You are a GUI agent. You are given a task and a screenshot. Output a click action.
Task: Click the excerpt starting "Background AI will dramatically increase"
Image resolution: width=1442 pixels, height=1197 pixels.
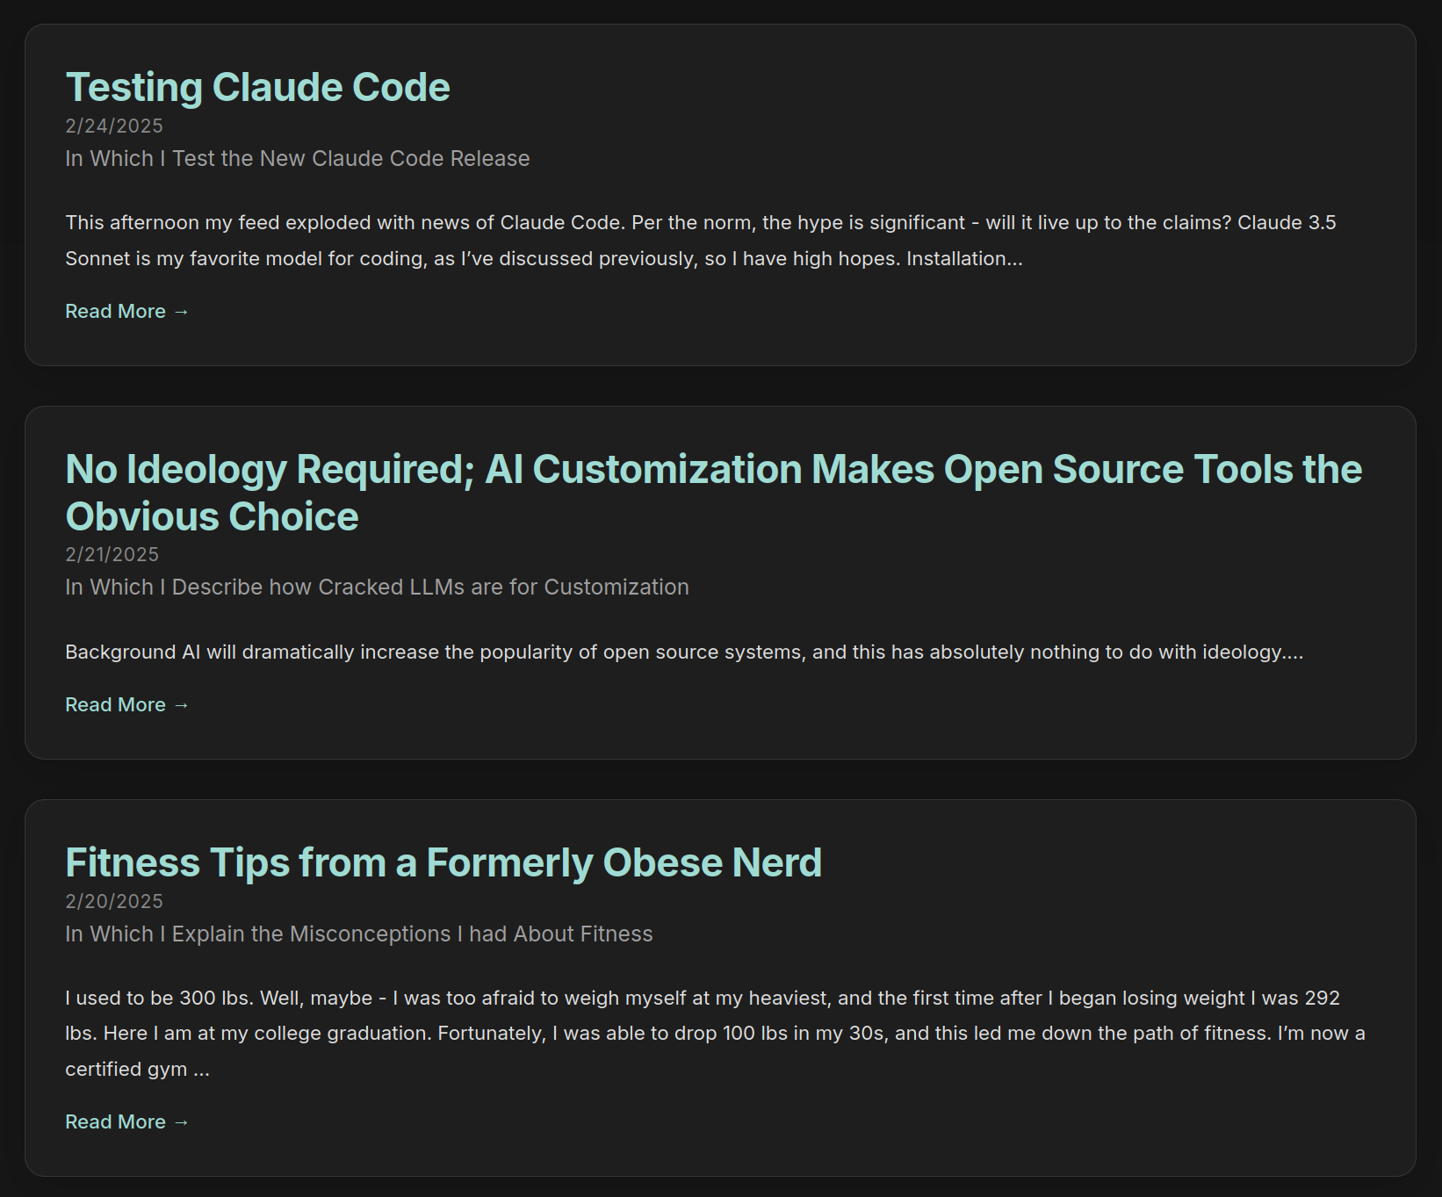click(x=684, y=653)
